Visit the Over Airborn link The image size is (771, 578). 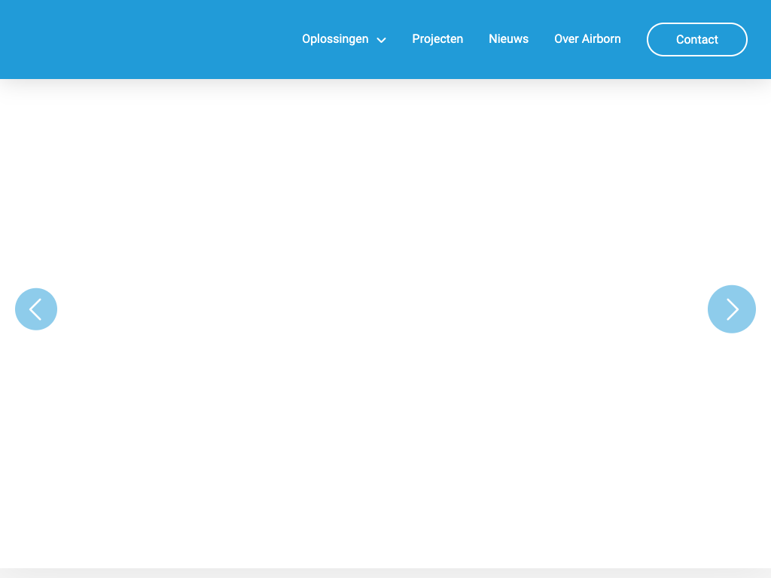point(587,39)
